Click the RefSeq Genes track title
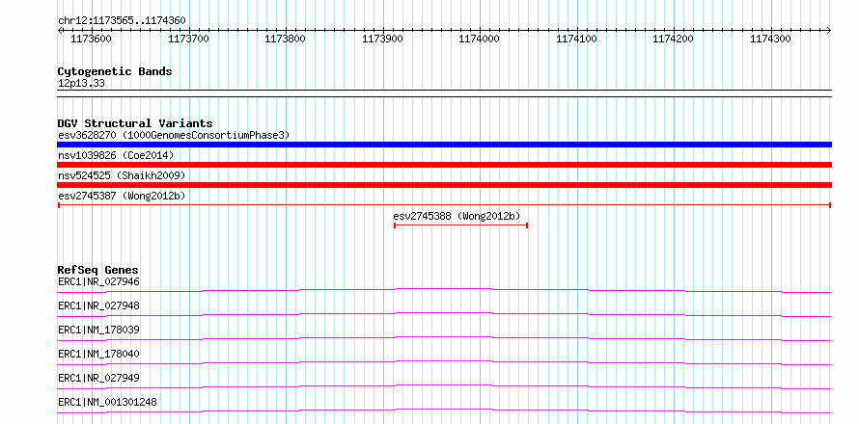Screen dimensions: 859x424 97,270
